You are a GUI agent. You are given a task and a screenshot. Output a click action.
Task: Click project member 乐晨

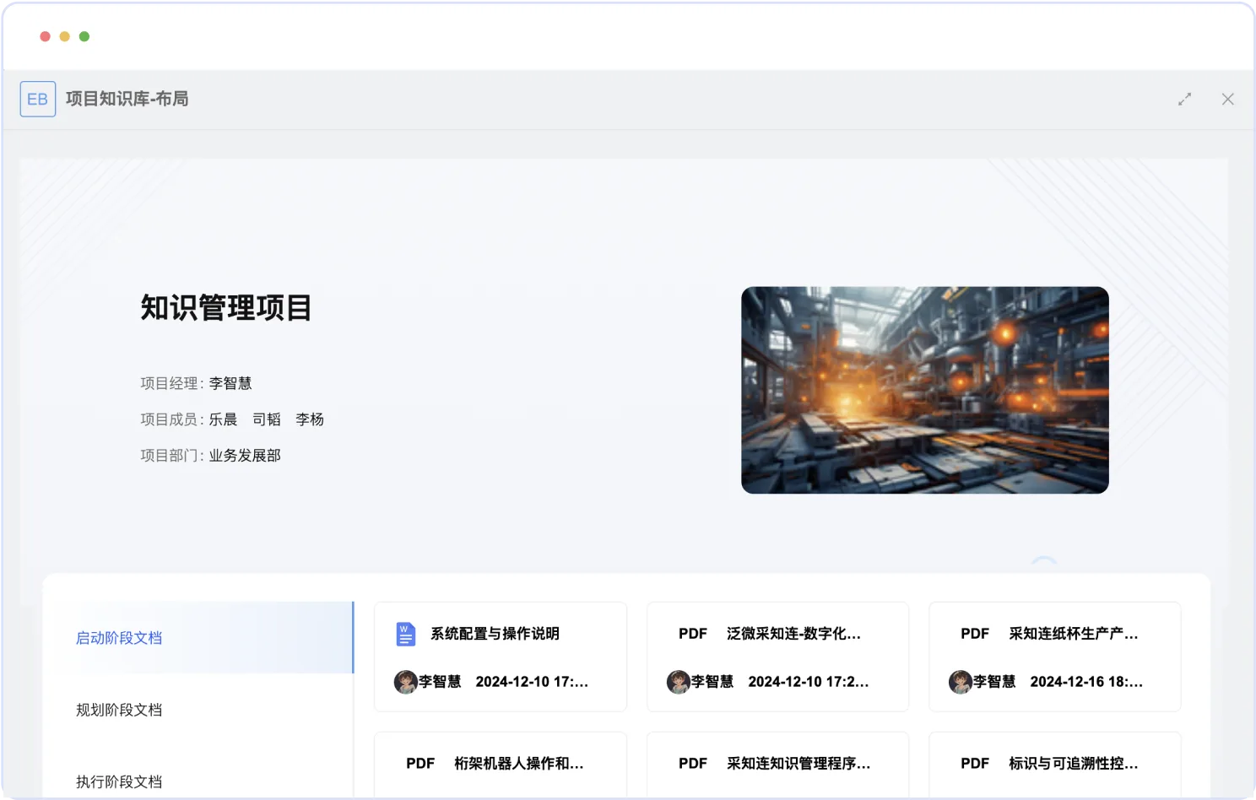[224, 419]
